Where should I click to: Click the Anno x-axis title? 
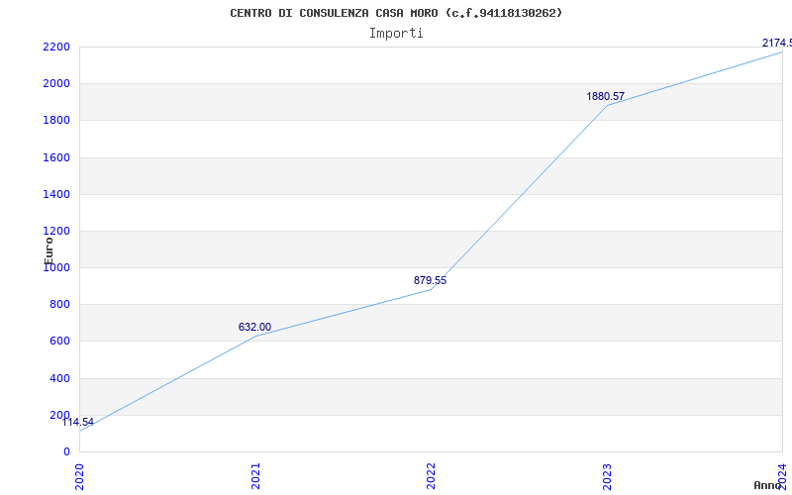[x=767, y=485]
